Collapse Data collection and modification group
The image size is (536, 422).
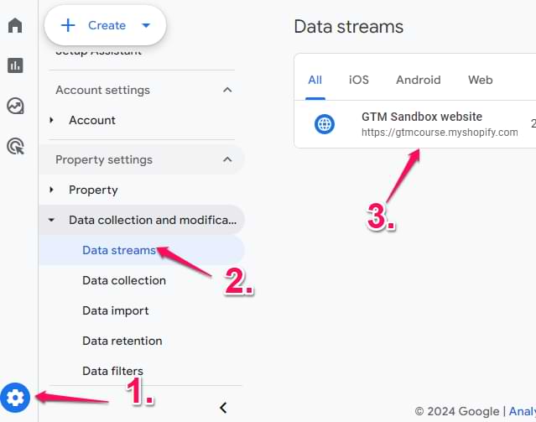pos(52,220)
